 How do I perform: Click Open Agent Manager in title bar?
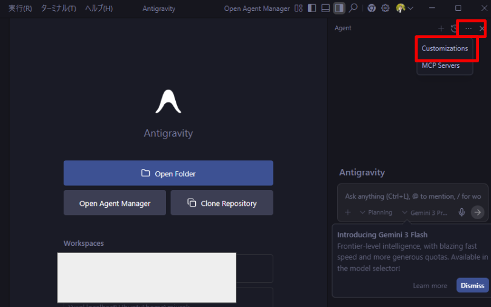click(257, 8)
